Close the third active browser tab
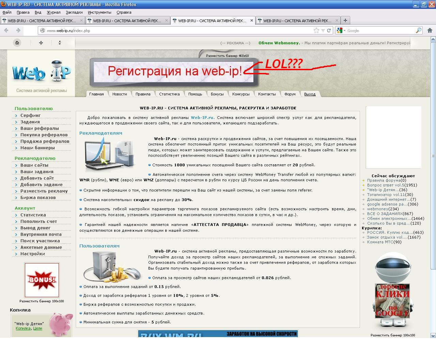Image resolution: width=436 pixels, height=349 pixels. point(252,20)
